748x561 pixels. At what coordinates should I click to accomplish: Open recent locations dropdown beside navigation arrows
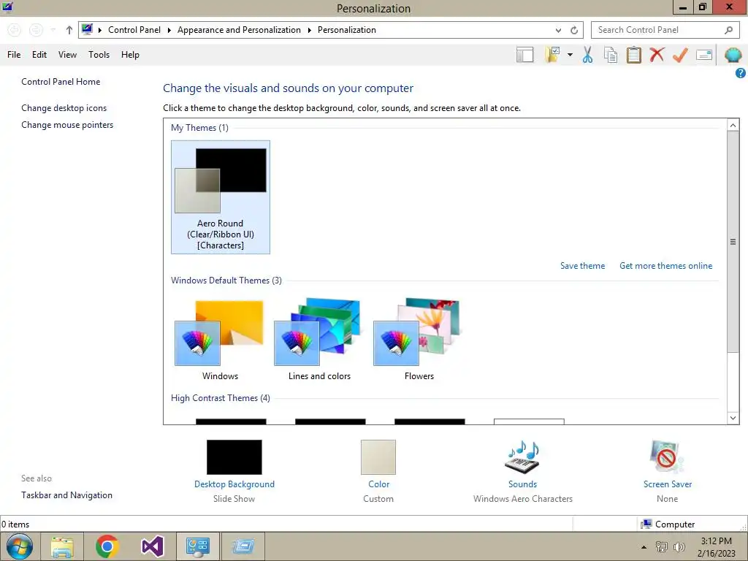click(x=53, y=30)
